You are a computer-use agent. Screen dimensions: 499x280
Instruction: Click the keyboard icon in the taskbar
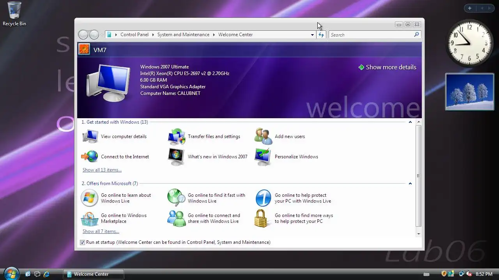coord(426,275)
